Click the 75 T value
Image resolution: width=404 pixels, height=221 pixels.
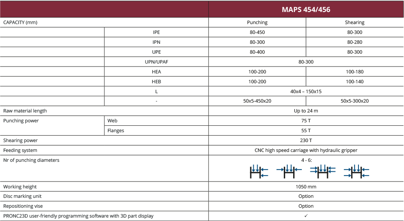coord(306,121)
